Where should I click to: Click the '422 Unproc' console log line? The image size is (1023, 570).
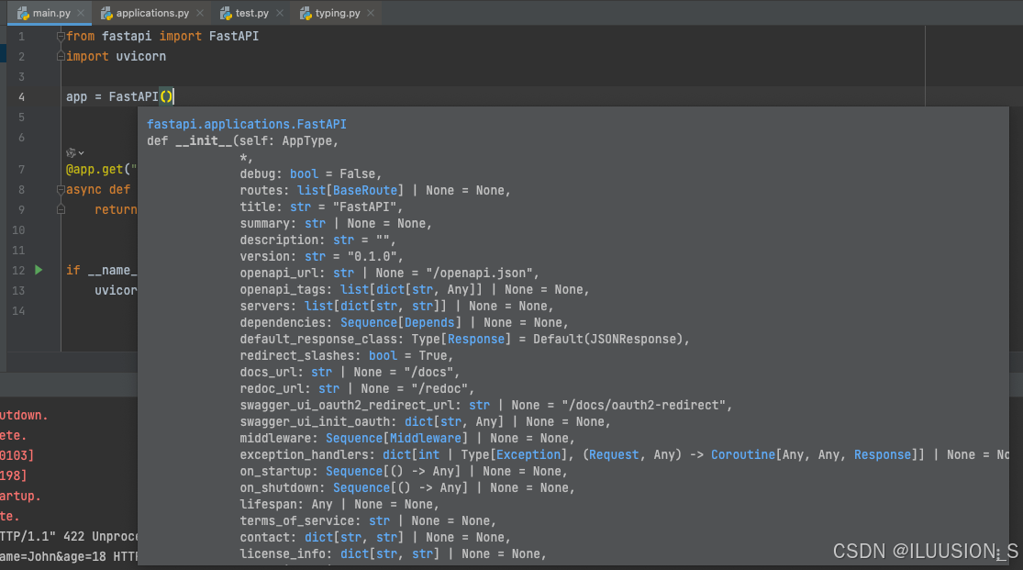69,537
